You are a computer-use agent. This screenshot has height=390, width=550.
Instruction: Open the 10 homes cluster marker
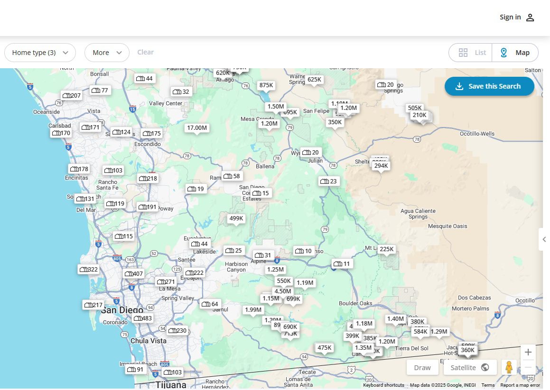point(303,251)
